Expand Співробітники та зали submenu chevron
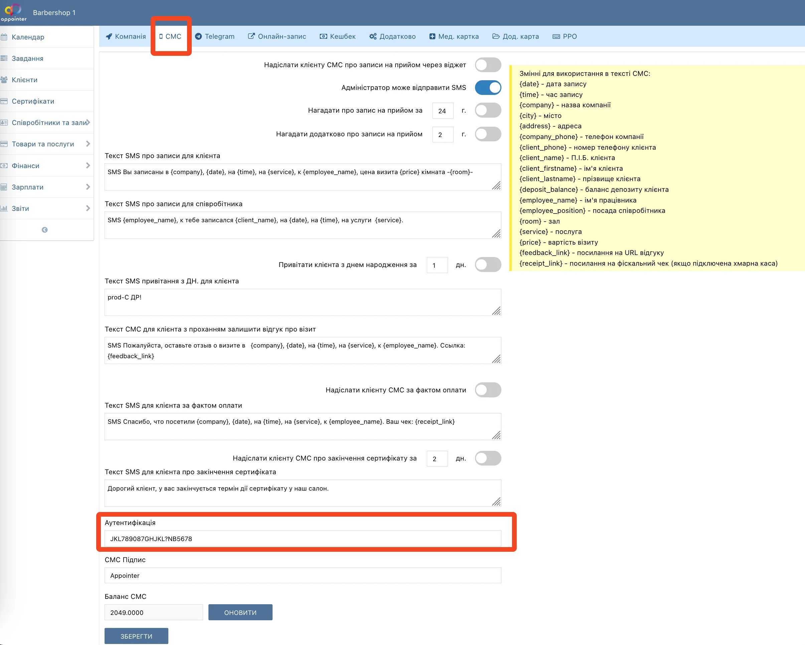Screen dimensions: 805x645 (88, 123)
